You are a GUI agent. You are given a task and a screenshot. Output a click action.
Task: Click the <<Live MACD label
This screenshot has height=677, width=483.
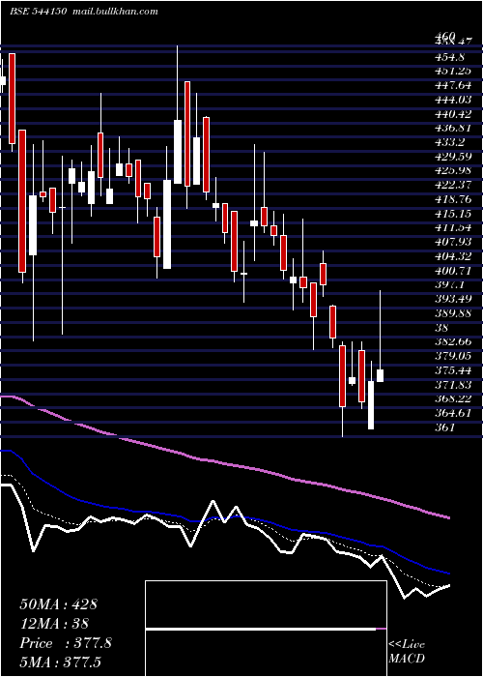(x=407, y=652)
